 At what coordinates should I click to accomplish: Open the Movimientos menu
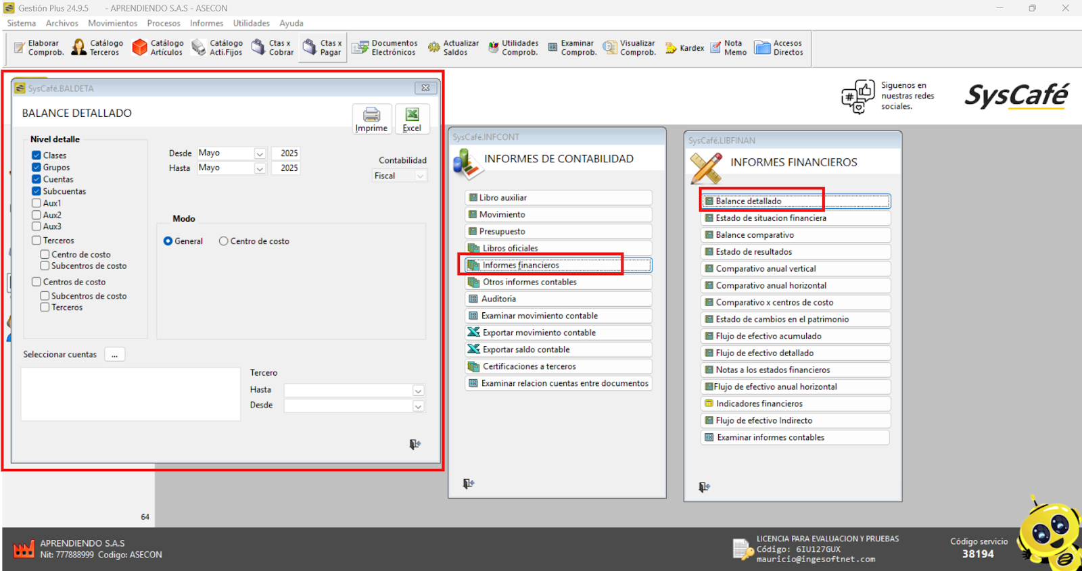(112, 23)
